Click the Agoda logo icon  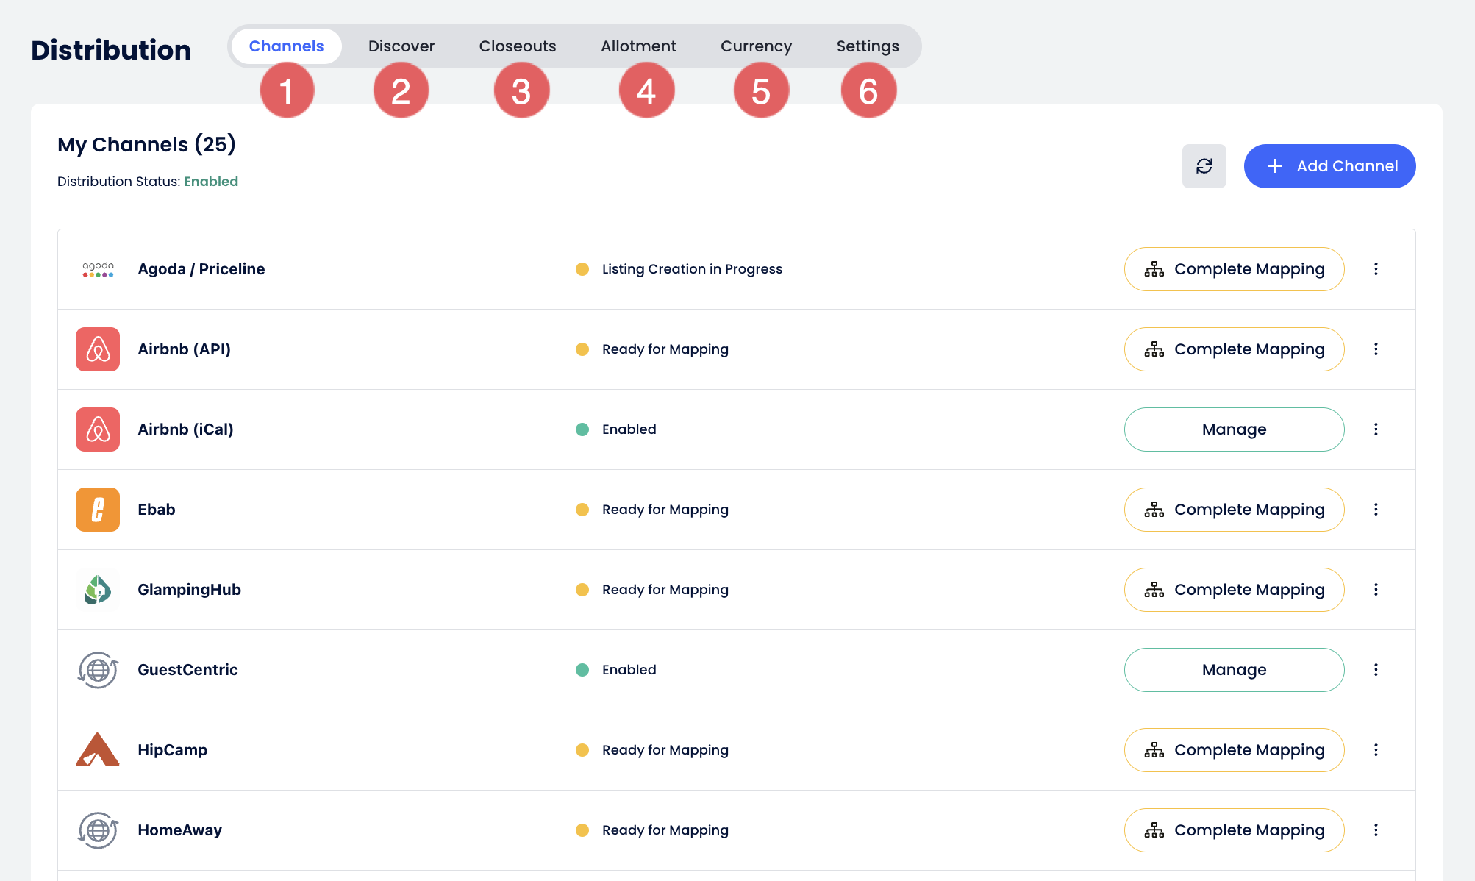(98, 269)
